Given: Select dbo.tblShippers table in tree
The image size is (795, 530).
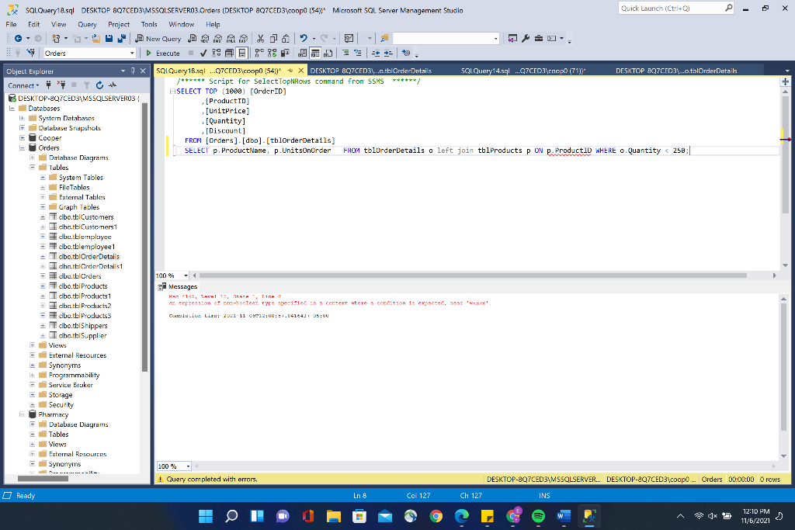Looking at the screenshot, I should point(82,326).
